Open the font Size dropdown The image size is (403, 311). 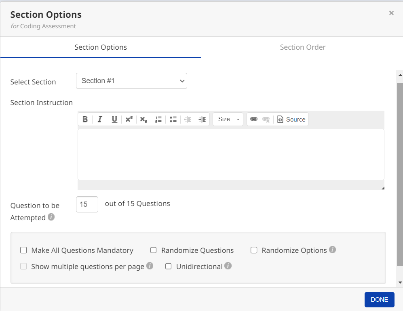[228, 119]
